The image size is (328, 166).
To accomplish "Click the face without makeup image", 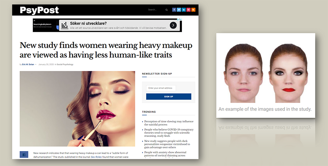I will point(243,73).
